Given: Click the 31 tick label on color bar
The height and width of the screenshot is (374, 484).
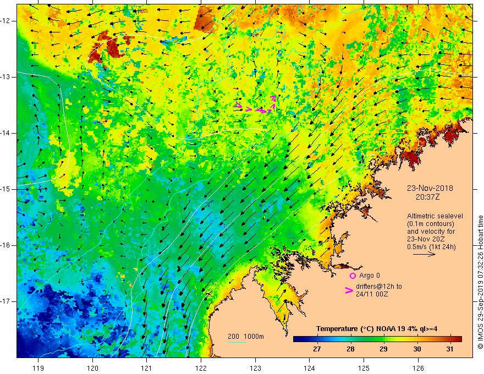Looking at the screenshot, I should click(450, 349).
